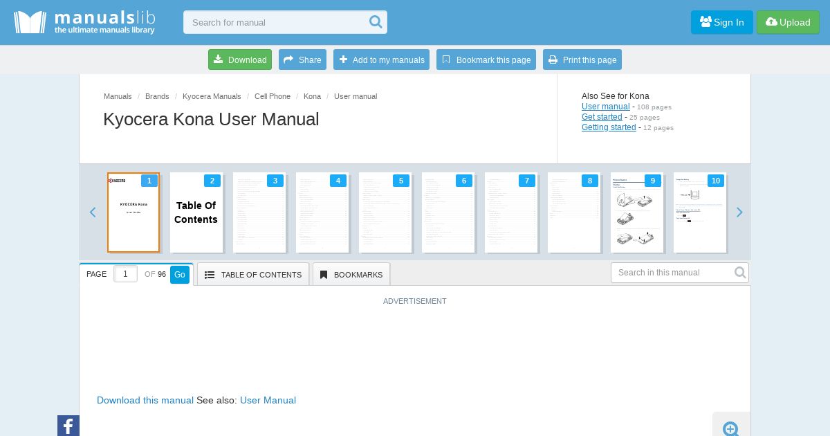Select page 6 thumbnail
This screenshot has height=436, width=830.
[448, 212]
